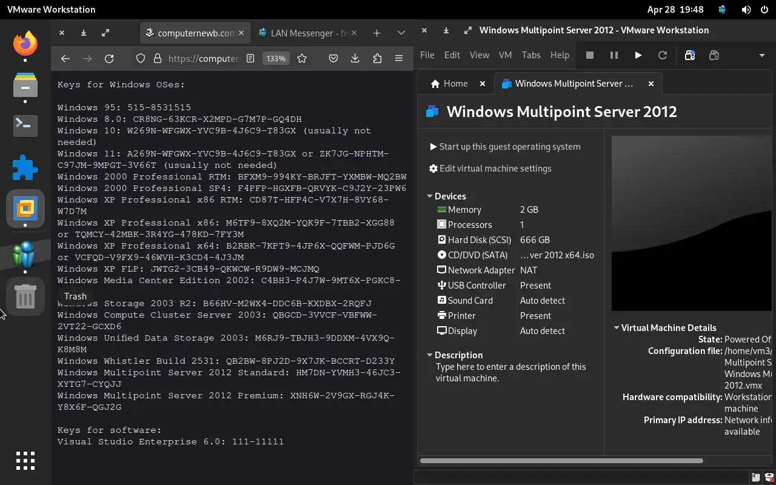This screenshot has width=776, height=485.
Task: Collapse the Virtual Machine Details section
Action: [617, 328]
